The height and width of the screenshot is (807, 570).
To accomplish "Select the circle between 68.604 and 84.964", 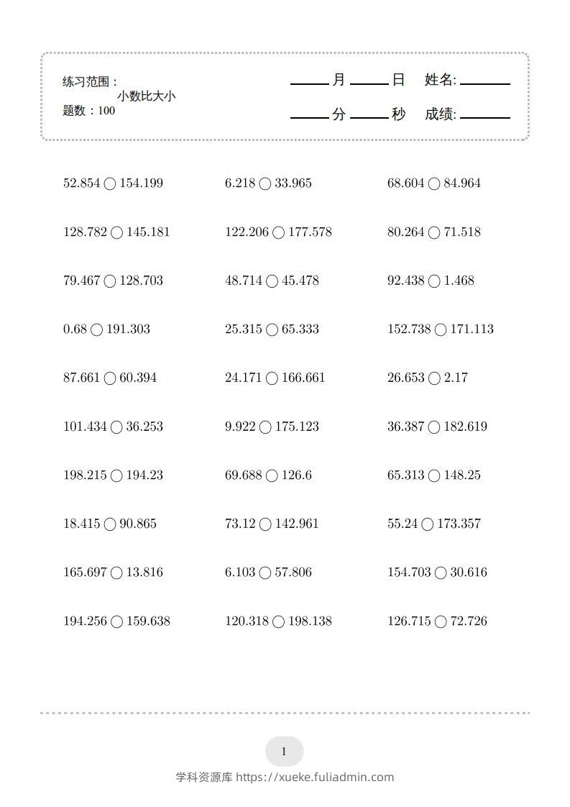I will click(x=434, y=184).
